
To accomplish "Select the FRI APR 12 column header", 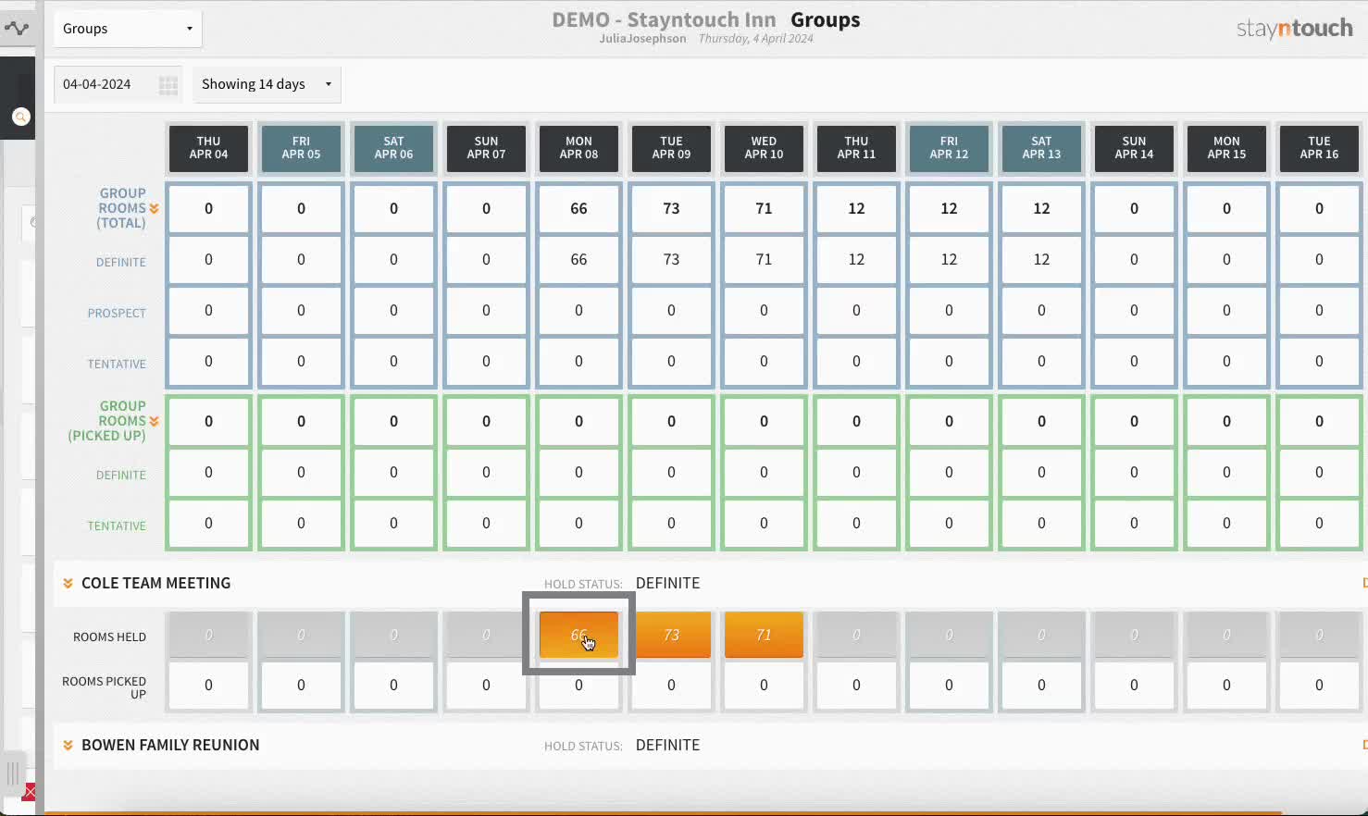I will (x=949, y=148).
